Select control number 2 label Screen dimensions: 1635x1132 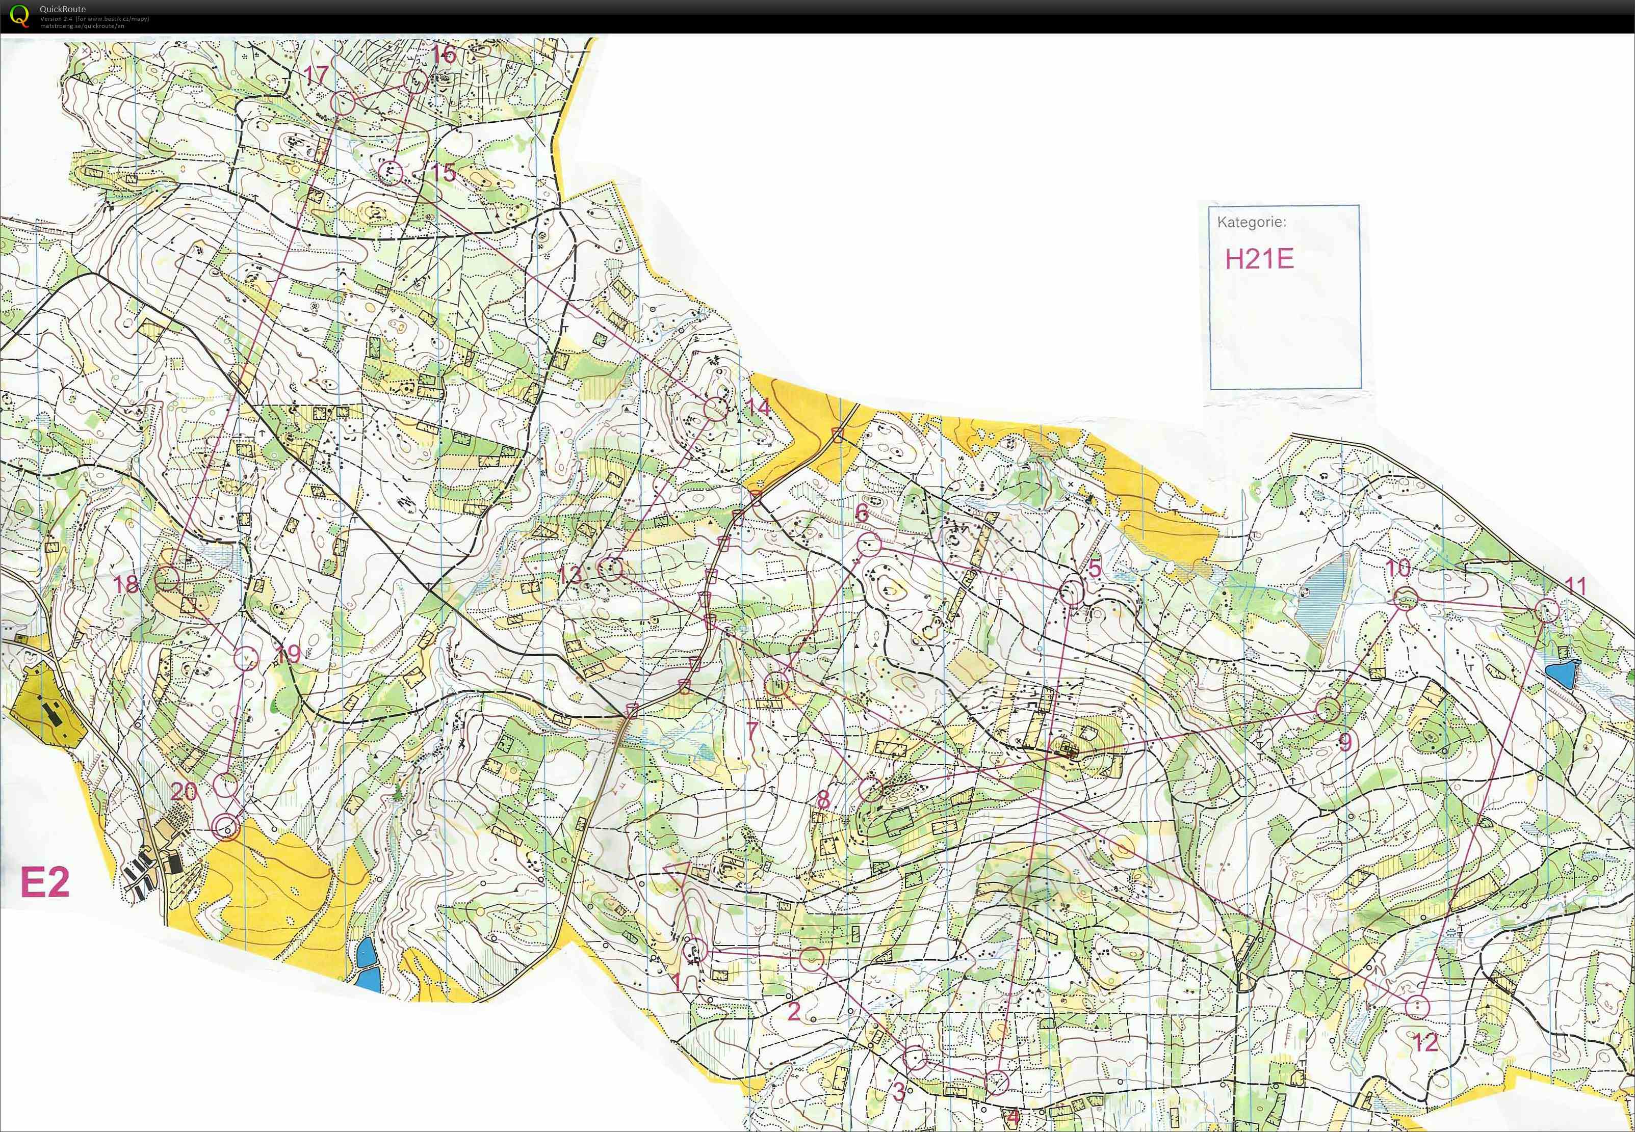click(794, 1011)
